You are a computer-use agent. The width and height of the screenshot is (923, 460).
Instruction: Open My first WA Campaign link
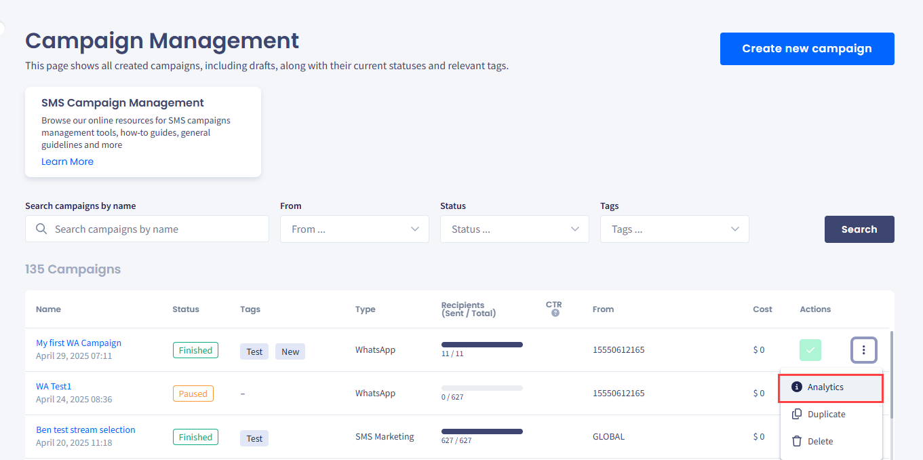79,343
